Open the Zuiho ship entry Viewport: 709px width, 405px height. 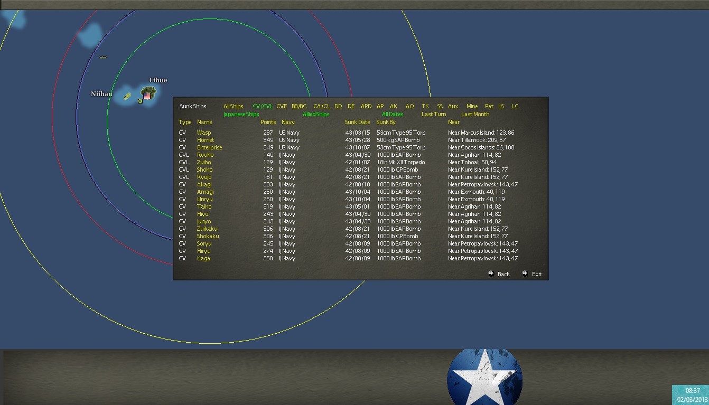tap(204, 162)
